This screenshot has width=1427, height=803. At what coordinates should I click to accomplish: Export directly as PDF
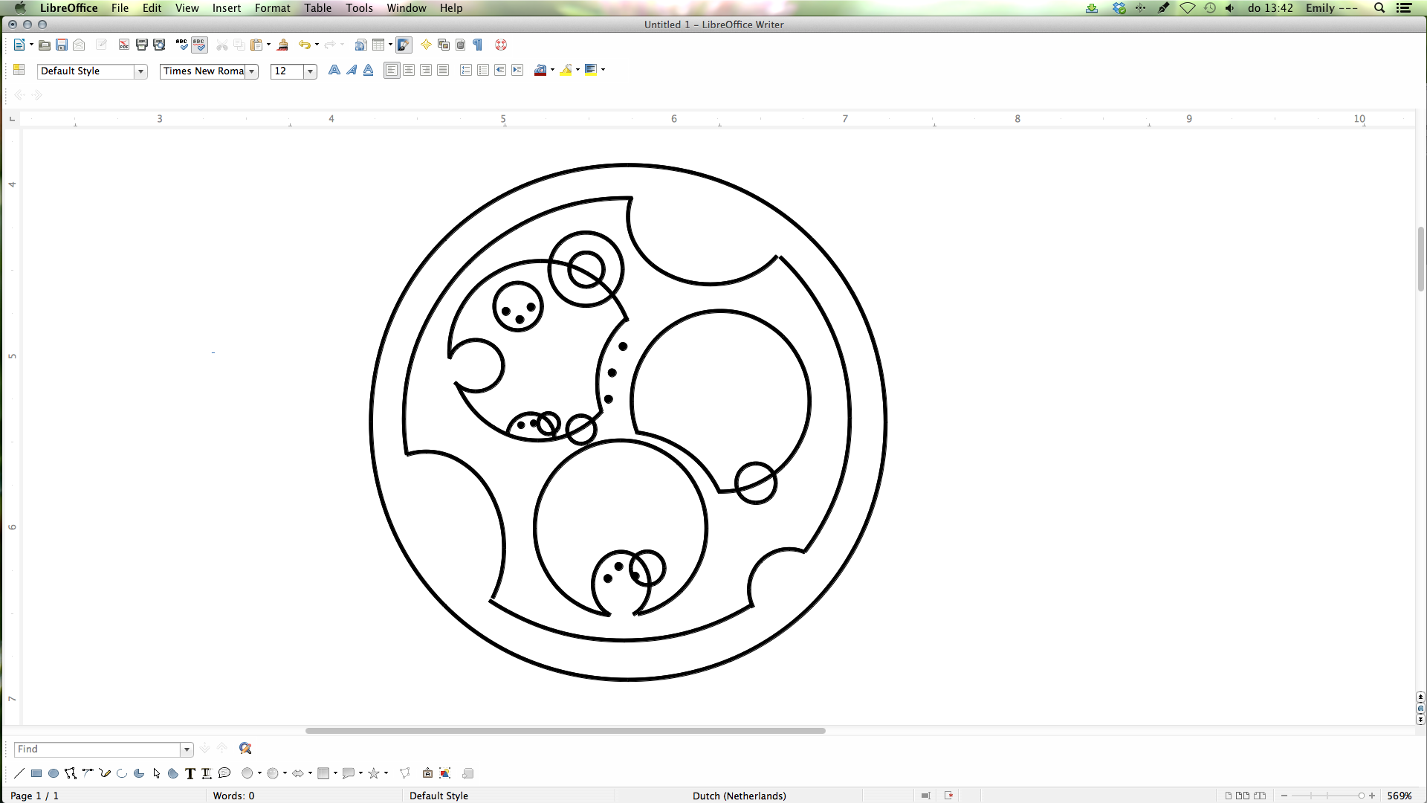tap(124, 45)
